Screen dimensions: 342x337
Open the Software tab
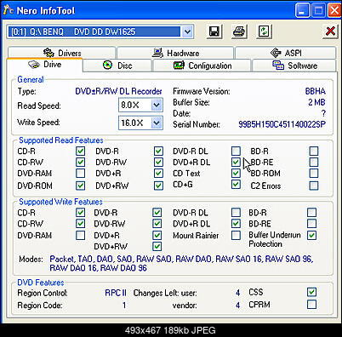(294, 66)
